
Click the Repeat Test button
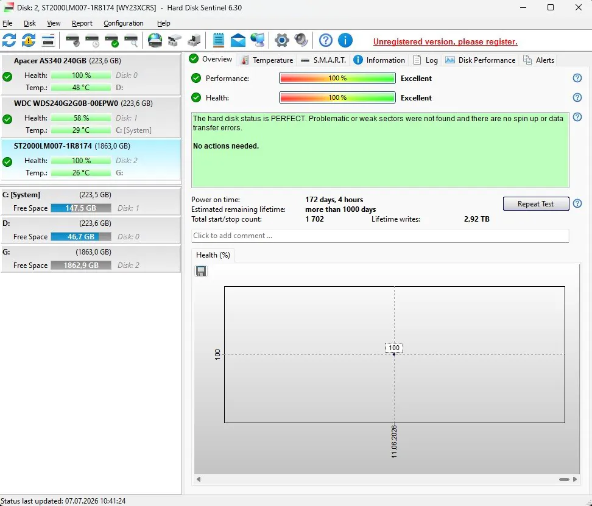pyautogui.click(x=536, y=204)
